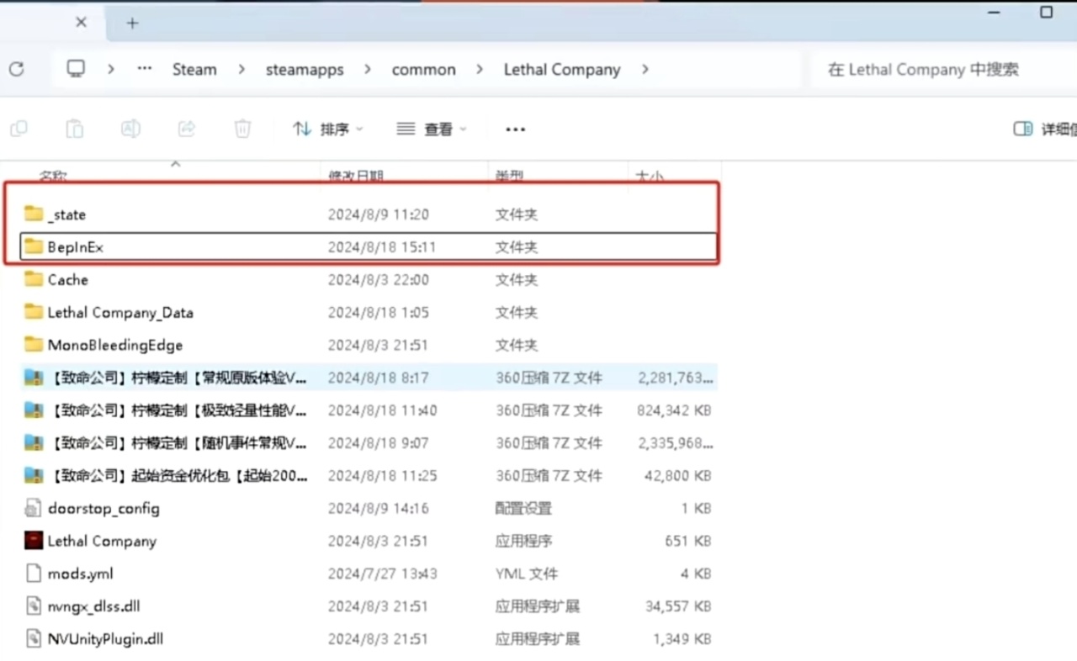Select the MonoBleedingEdge folder icon
Screen dimensions: 1077x661
point(34,345)
